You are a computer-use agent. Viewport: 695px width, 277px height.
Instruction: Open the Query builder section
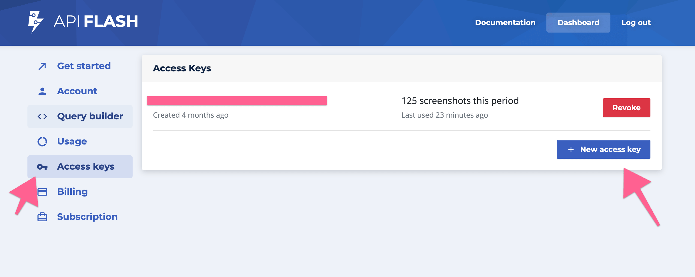[90, 116]
